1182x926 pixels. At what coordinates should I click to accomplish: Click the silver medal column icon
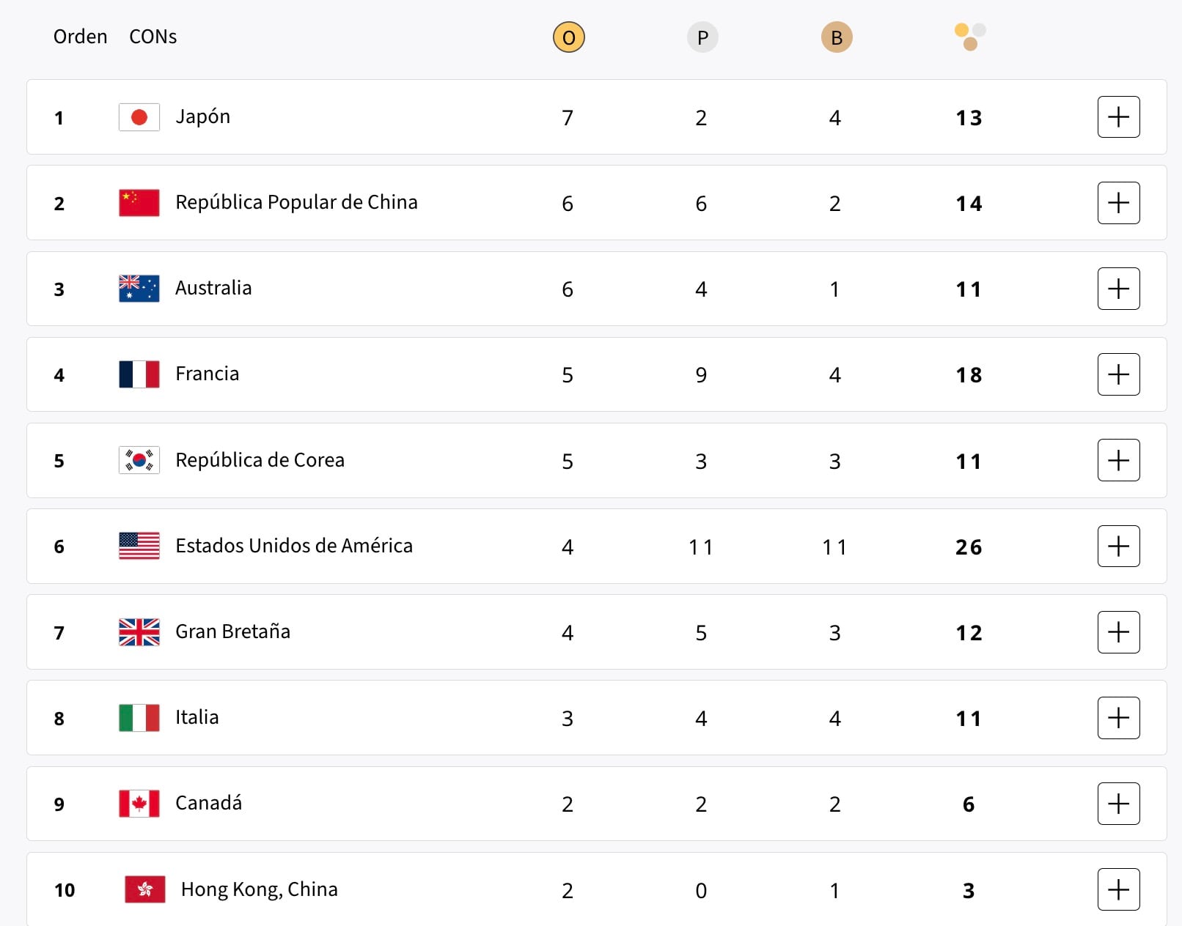pyautogui.click(x=702, y=37)
